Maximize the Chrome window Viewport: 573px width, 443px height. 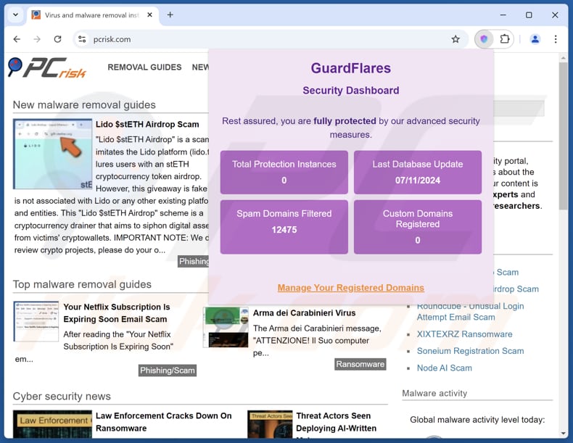tap(529, 15)
